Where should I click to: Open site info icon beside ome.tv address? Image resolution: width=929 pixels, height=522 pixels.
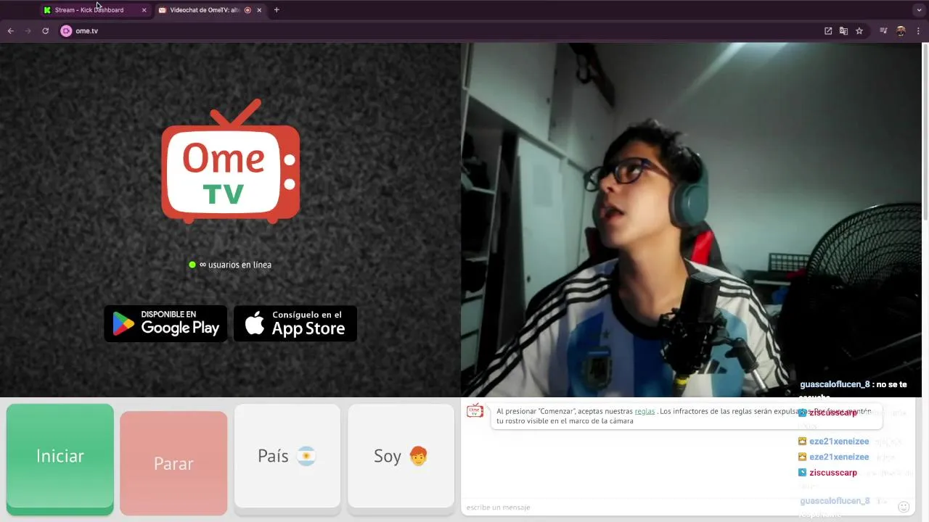pyautogui.click(x=66, y=31)
